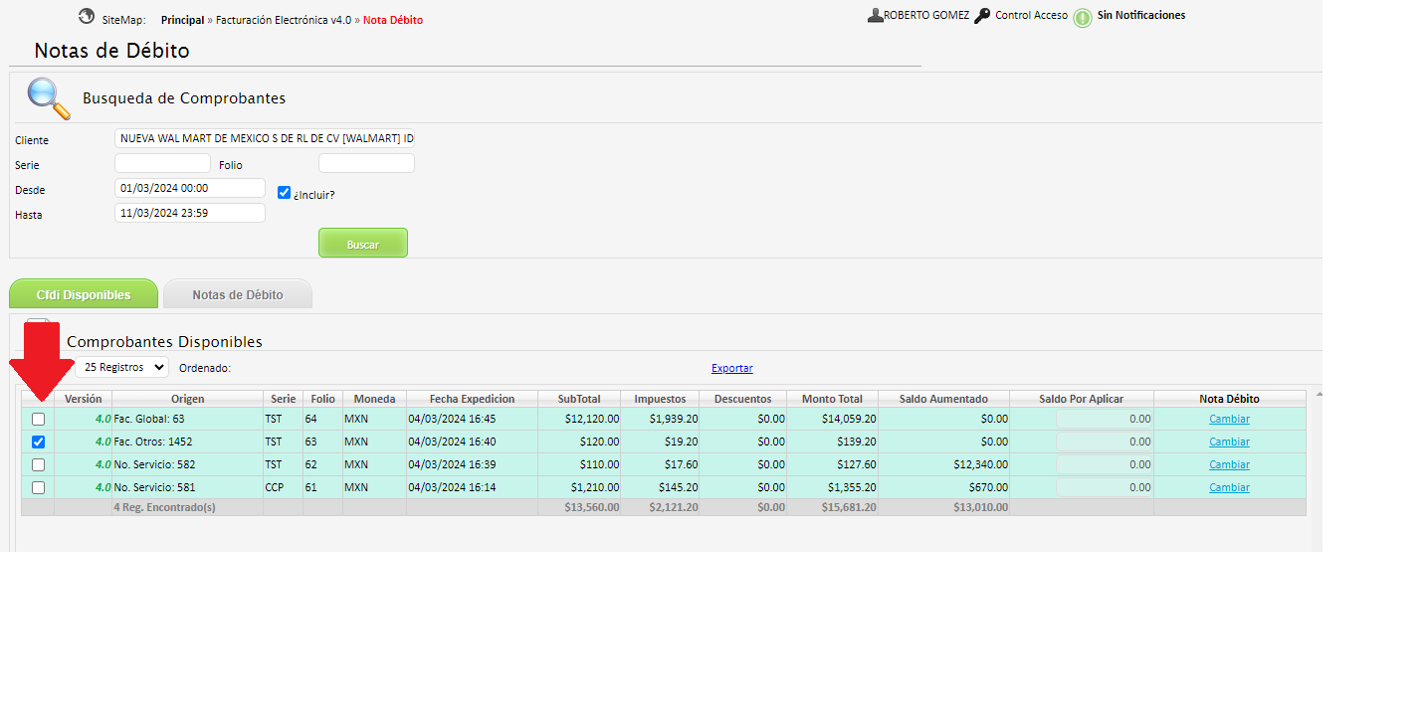Click the user icon beside ROBERTO GOMEZ
Viewport: 1426px width, 708px height.
click(x=875, y=16)
